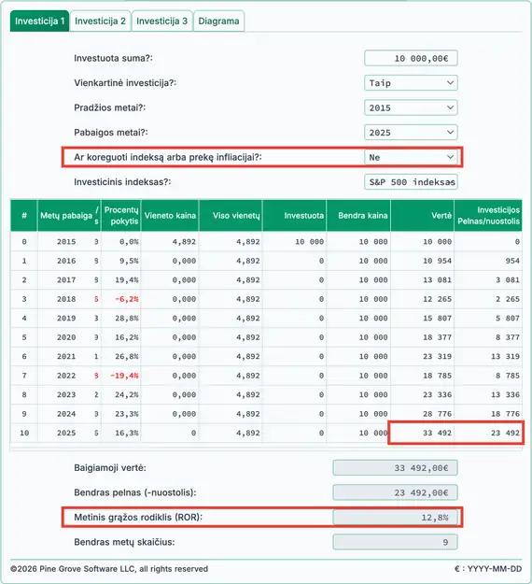Click the Metinis grąžos rodiklis 12,8% field
This screenshot has width=532, height=584.
[x=395, y=518]
